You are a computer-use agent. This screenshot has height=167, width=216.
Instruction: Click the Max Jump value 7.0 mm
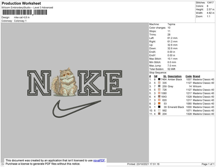(x=172, y=66)
